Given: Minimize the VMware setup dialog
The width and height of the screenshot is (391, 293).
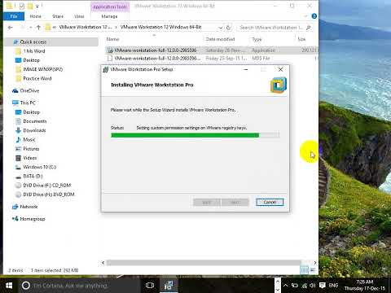Looking at the screenshot, I should [246, 69].
